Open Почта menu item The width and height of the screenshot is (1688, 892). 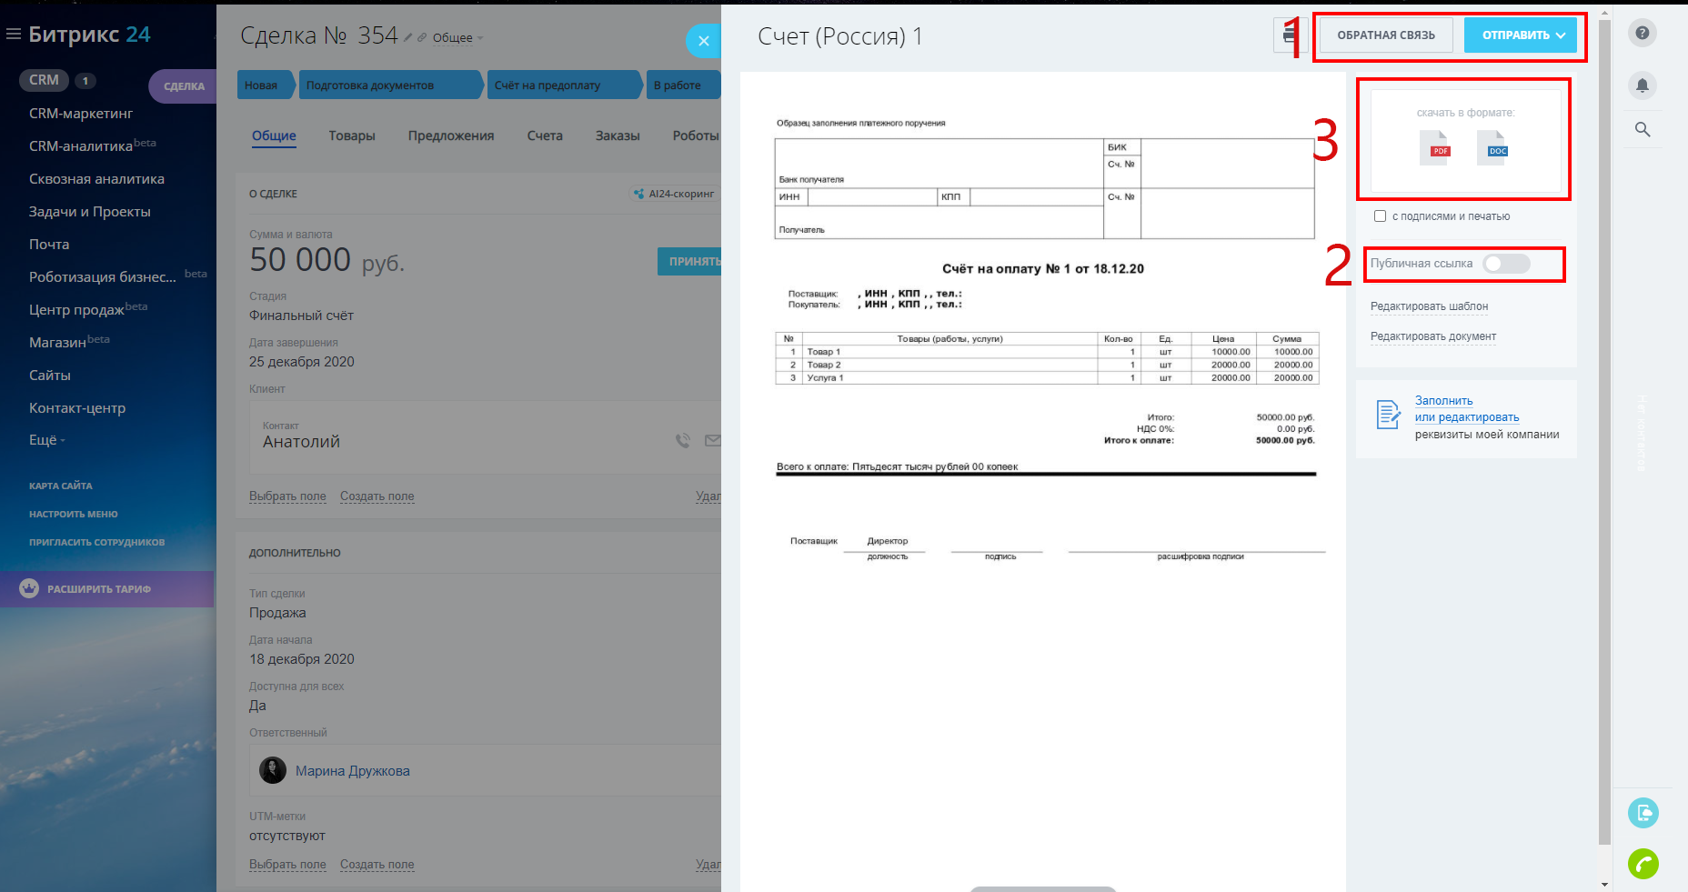(x=49, y=245)
